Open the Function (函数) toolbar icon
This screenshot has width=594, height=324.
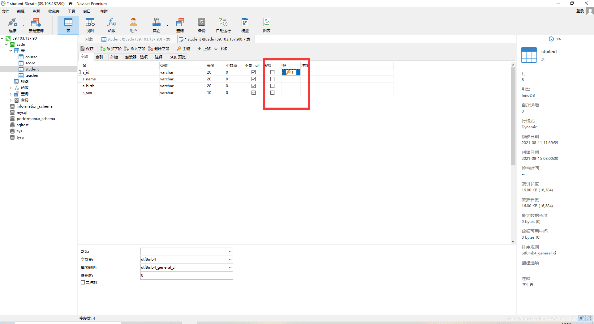point(112,25)
